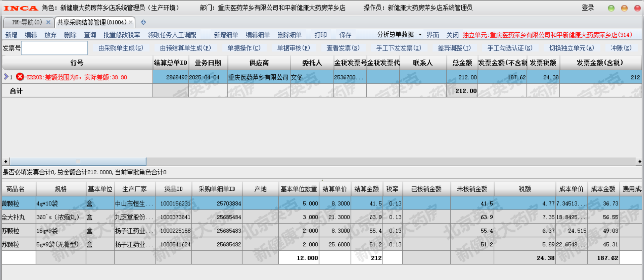The height and width of the screenshot is (280, 644).
Task: Open the 分析总单数据 dropdown arrow
Action: 420,35
